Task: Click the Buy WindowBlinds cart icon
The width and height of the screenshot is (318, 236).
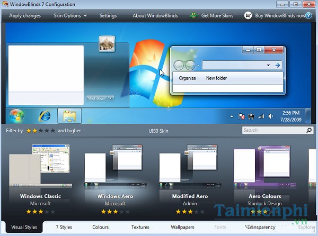Action: [248, 15]
